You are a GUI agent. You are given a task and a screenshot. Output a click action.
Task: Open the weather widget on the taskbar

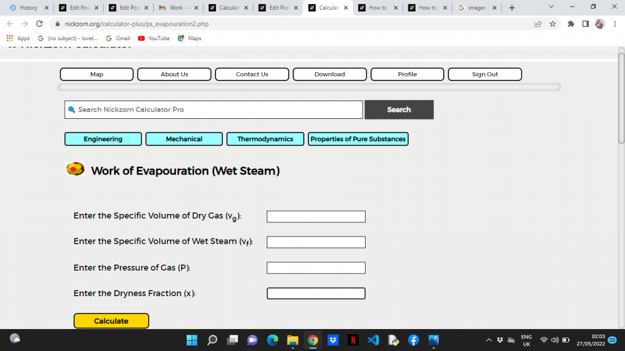point(15,338)
